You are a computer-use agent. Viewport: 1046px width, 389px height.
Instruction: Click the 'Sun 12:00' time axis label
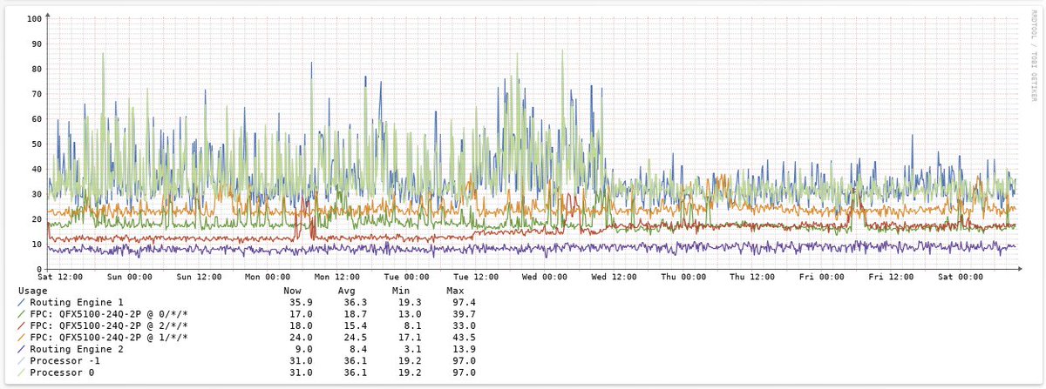coord(198,278)
